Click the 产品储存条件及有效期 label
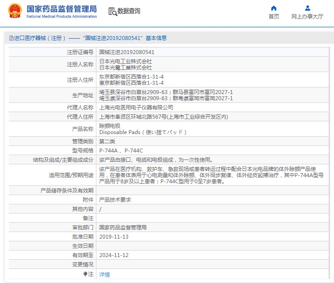The height and width of the screenshot is (283, 334). [67, 190]
